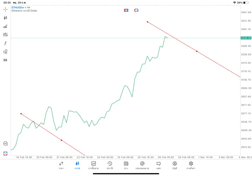
Task: Expand the H4 timeframe selector
Action: coord(6,60)
